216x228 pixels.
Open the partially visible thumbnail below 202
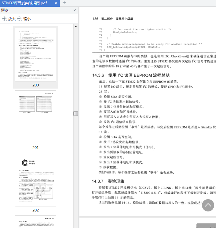35,222
